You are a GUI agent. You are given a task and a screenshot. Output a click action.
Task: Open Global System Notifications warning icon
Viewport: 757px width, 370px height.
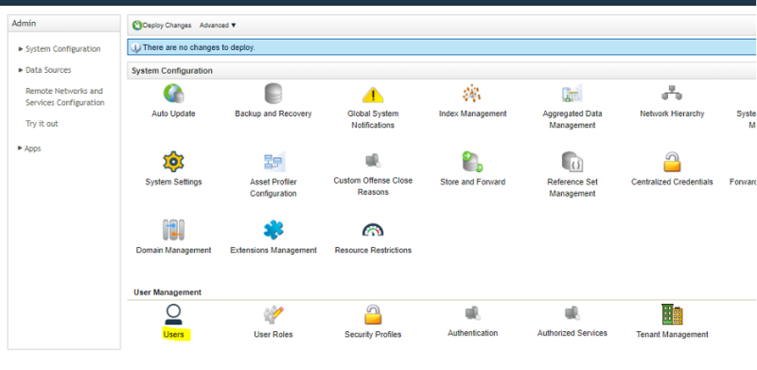(373, 95)
